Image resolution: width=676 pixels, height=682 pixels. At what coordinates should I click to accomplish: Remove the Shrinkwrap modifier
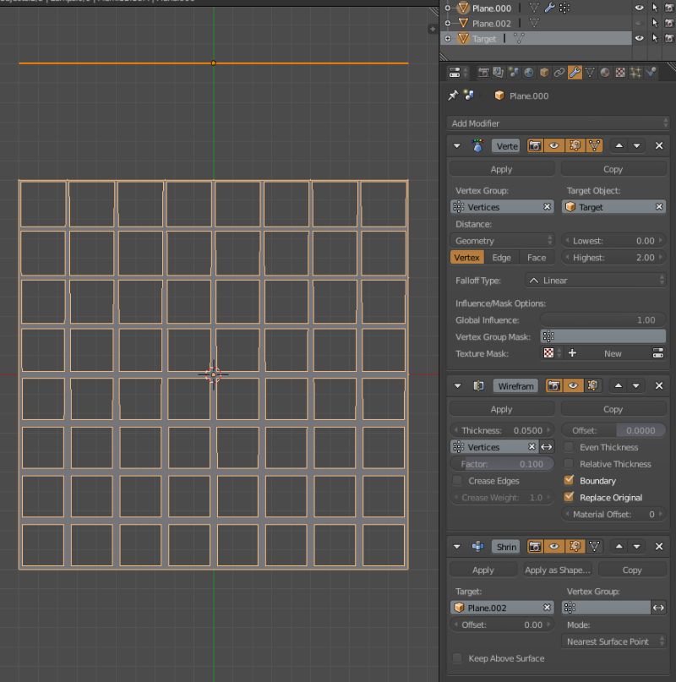point(659,547)
